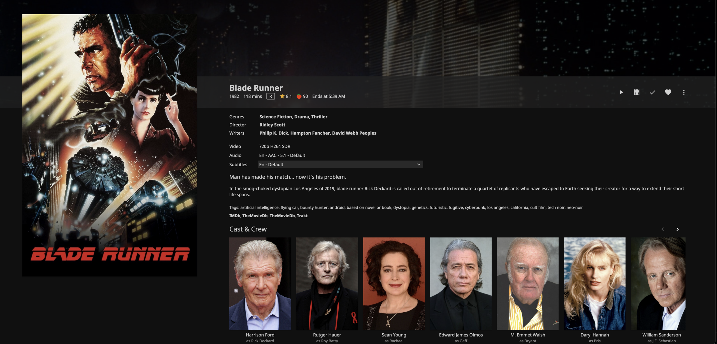The image size is (717, 344).
Task: Open Rutger Hauer's cast photo
Action: click(327, 284)
